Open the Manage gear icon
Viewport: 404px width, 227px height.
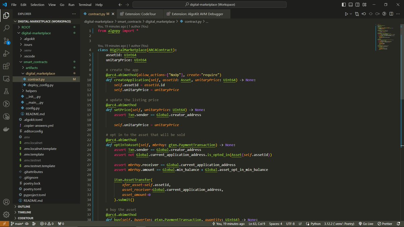click(x=6, y=215)
